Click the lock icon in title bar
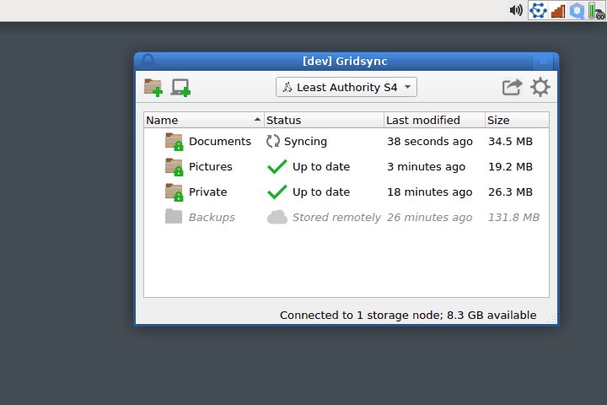 (x=148, y=61)
